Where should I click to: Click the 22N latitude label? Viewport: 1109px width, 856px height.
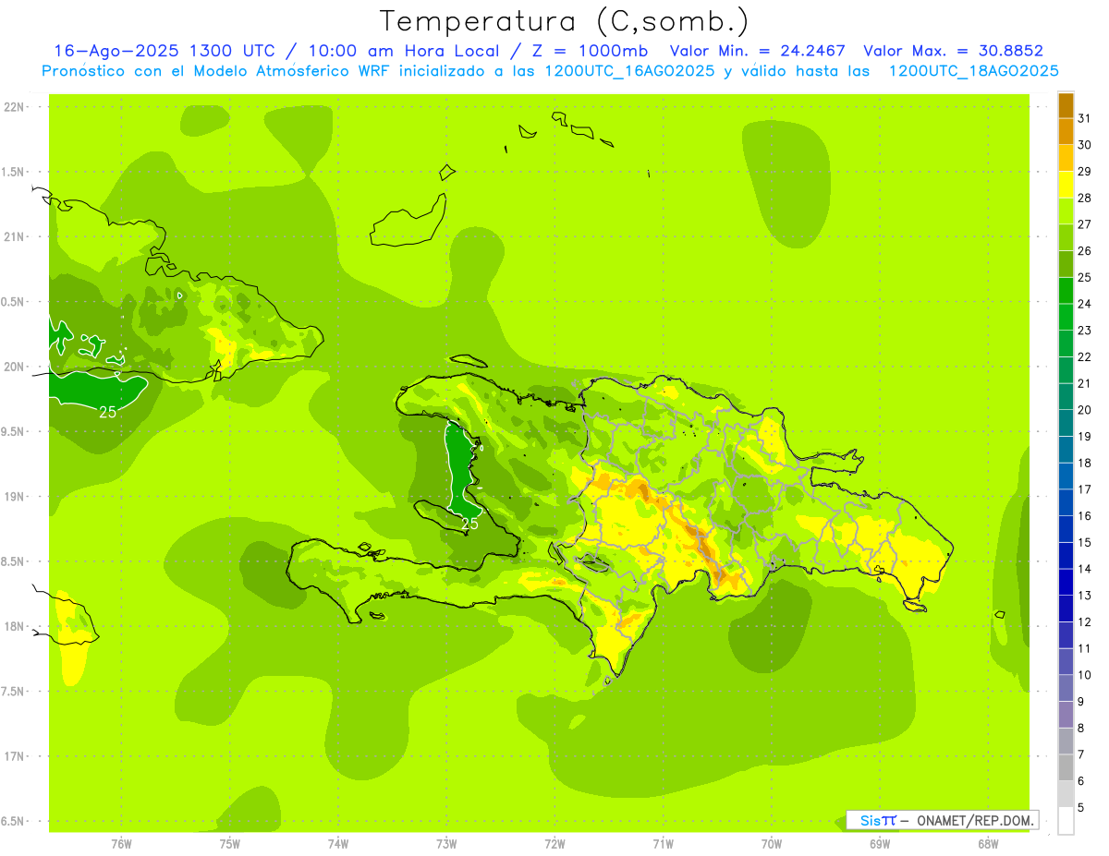tap(14, 107)
